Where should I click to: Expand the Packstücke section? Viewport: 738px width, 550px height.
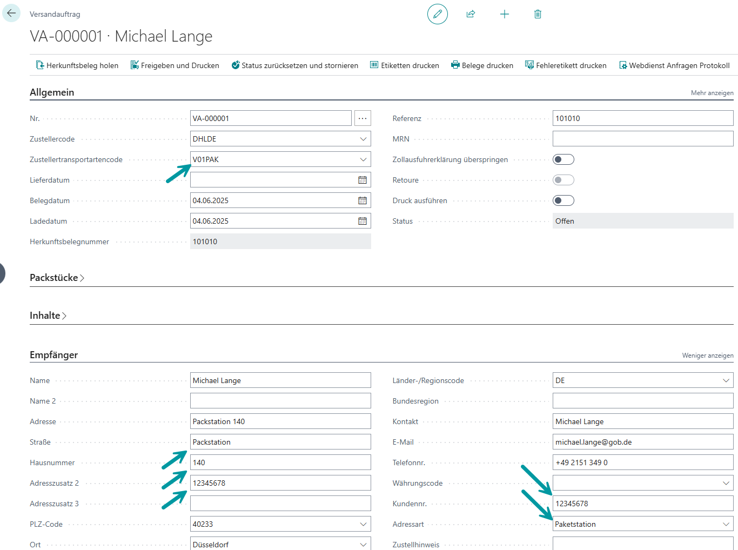point(57,278)
